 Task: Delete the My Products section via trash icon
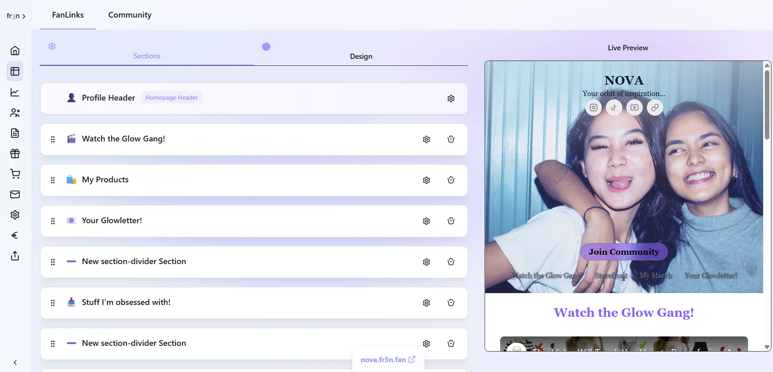451,180
